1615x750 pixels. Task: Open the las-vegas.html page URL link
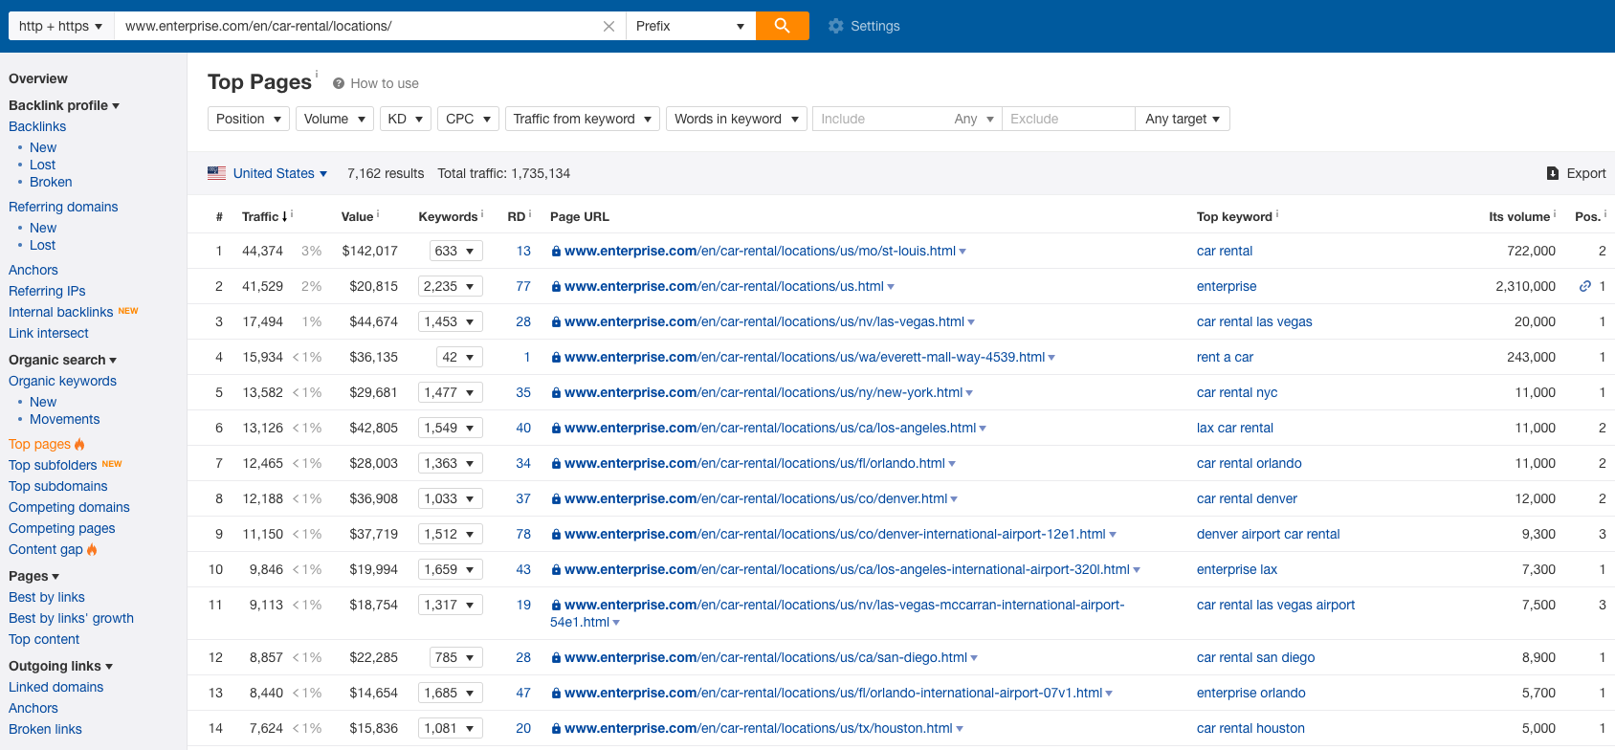click(x=763, y=321)
